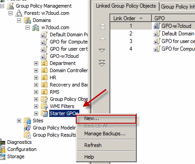This screenshot has width=195, height=164.
Task: Collapse the Domains node
Action: tap(19, 21)
